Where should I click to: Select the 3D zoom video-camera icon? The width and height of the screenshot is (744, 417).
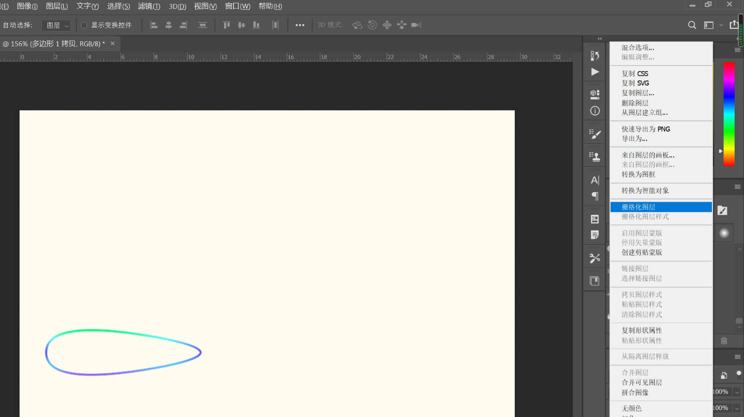coord(417,25)
